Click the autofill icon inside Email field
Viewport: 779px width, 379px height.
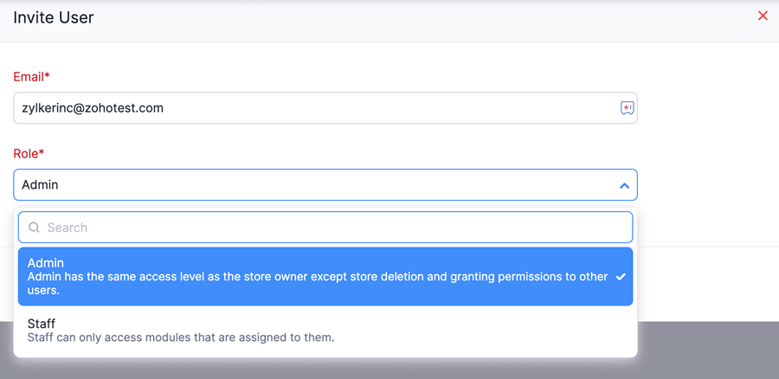point(627,108)
